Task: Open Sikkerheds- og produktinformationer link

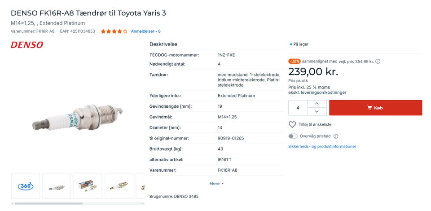Action: (322, 146)
